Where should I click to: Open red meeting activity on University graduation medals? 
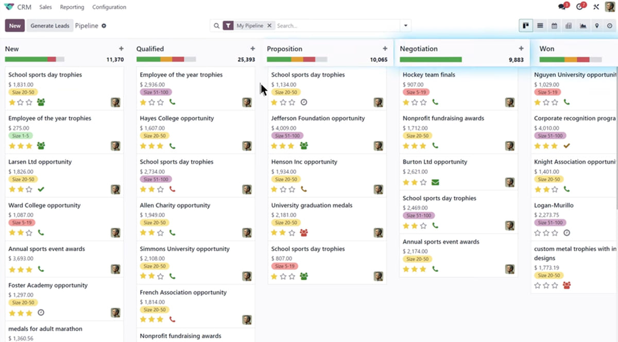pos(304,233)
